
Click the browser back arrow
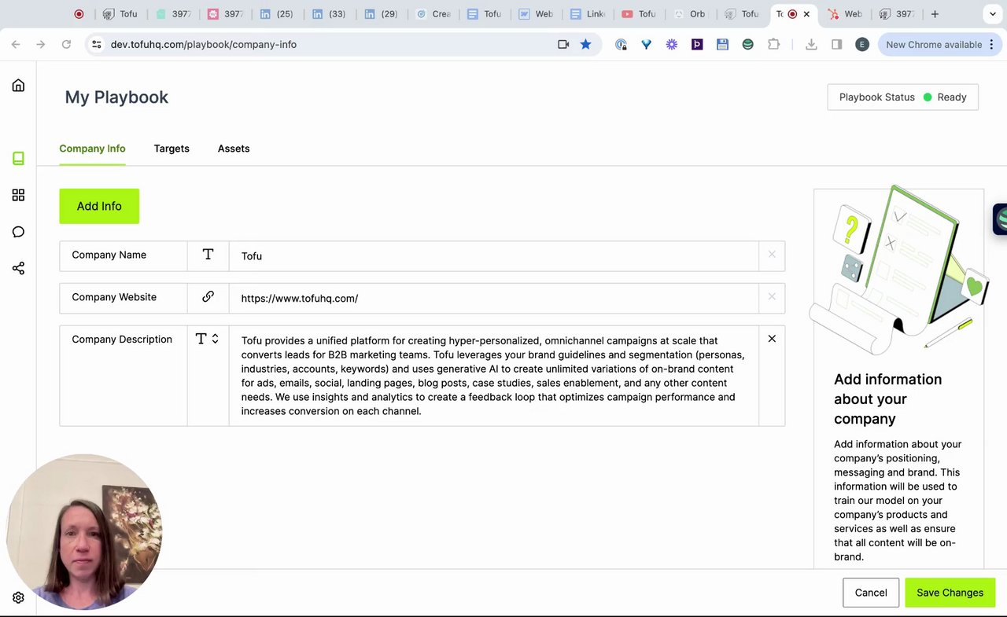pyautogui.click(x=16, y=45)
